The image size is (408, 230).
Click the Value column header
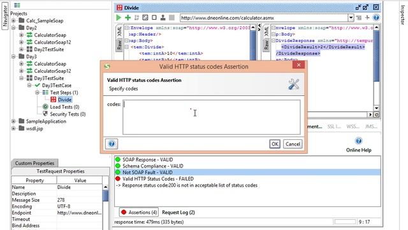(80, 180)
